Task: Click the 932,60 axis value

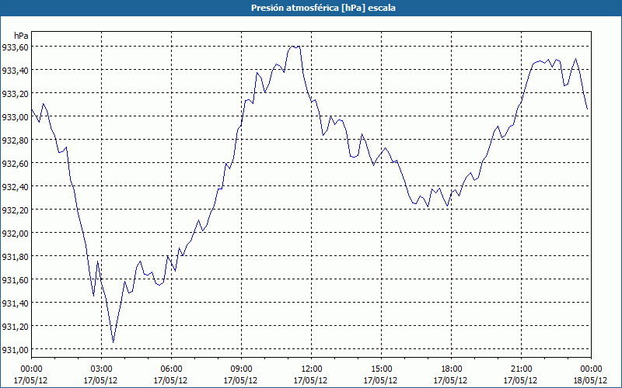Action: pyautogui.click(x=15, y=164)
